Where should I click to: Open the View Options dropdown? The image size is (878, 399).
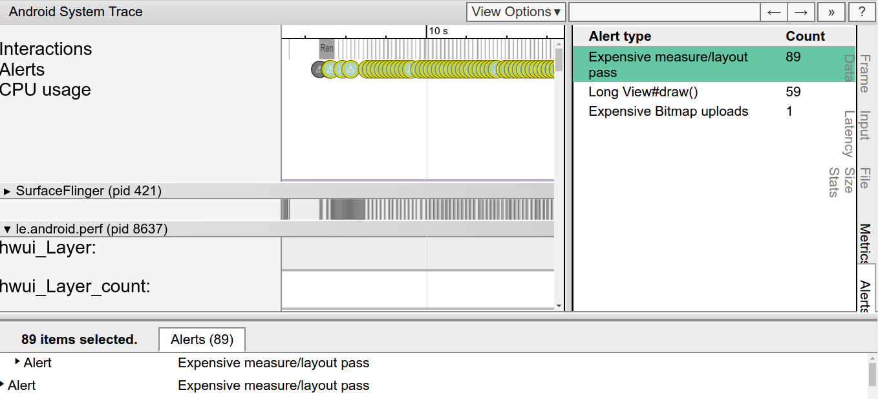516,12
